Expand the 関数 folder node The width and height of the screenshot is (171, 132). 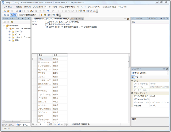[9, 40]
